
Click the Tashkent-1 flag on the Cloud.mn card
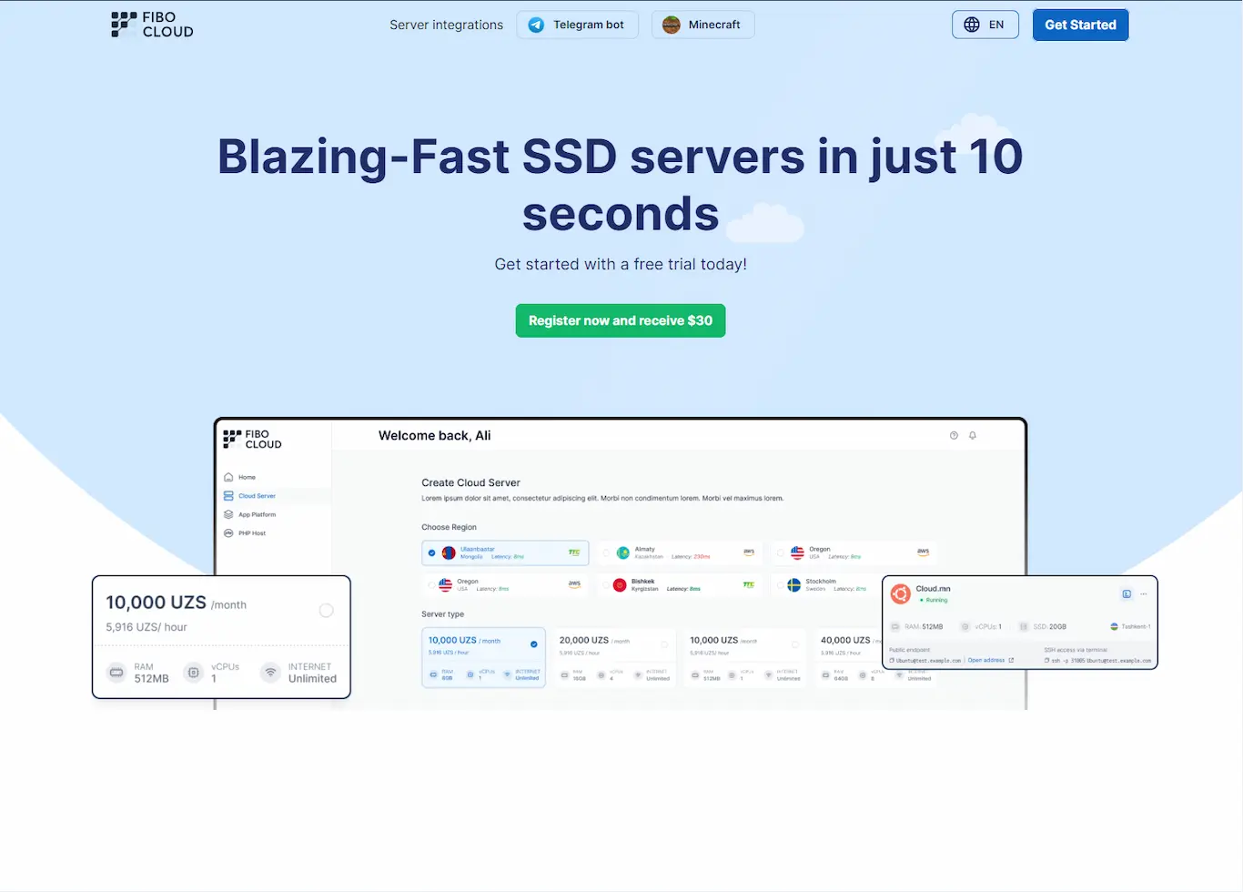1114,626
